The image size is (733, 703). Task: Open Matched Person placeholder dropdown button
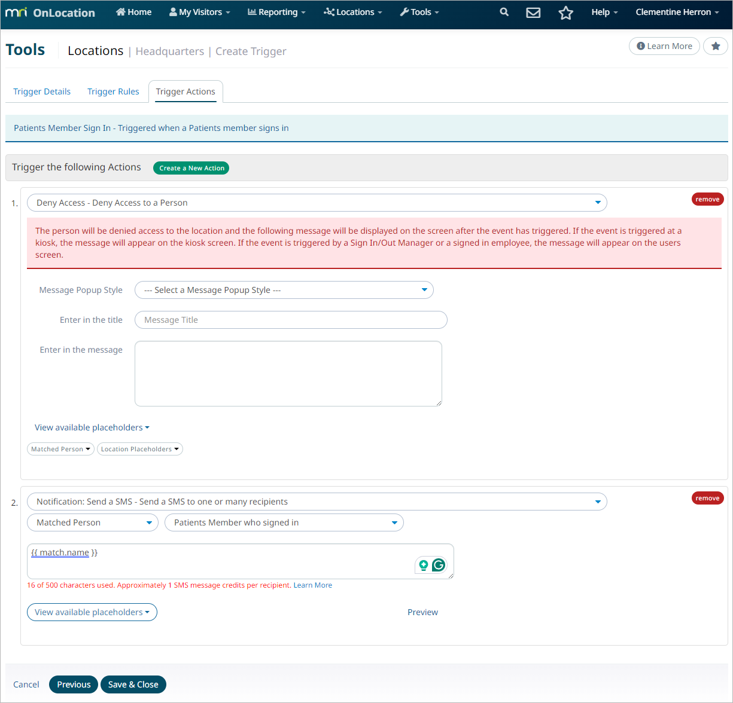pyautogui.click(x=60, y=449)
